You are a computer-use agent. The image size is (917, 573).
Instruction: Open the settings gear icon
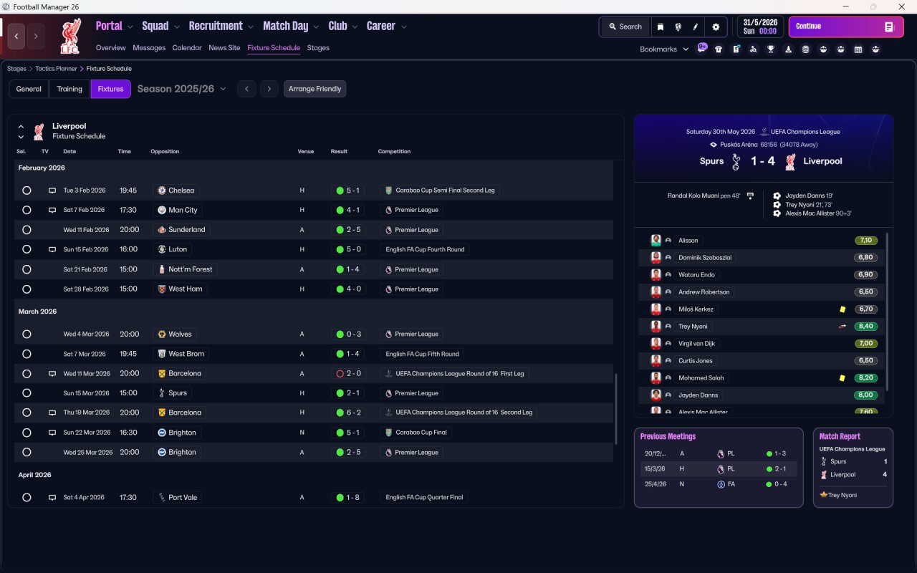715,27
